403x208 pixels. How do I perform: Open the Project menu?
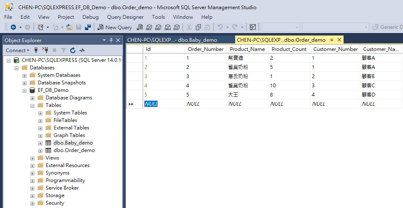(x=66, y=17)
